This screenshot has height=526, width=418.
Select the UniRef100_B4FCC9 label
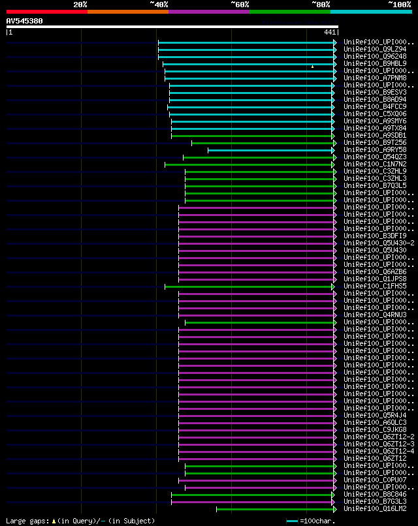375,106
